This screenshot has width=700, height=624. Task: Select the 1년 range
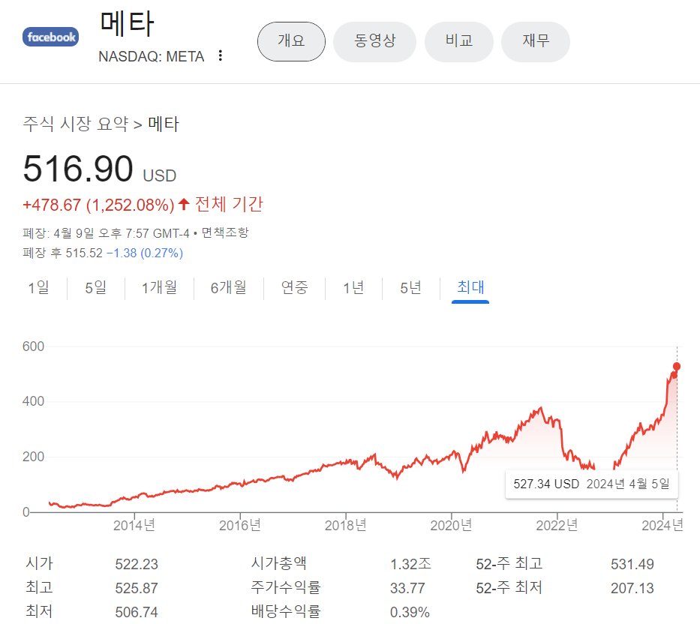pyautogui.click(x=353, y=287)
